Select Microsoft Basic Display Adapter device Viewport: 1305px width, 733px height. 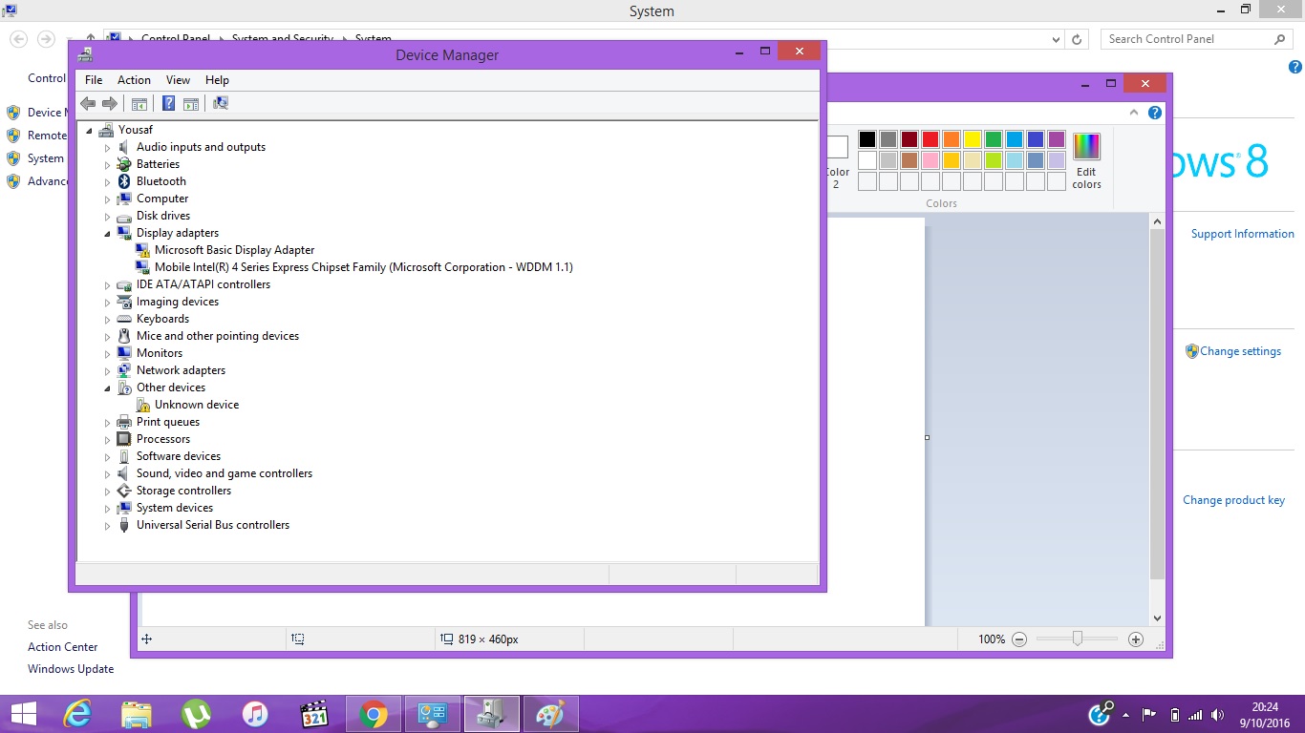pos(234,250)
